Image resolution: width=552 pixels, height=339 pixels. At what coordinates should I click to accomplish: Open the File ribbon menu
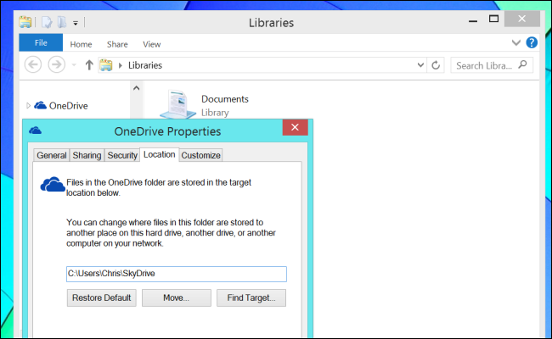pyautogui.click(x=41, y=43)
